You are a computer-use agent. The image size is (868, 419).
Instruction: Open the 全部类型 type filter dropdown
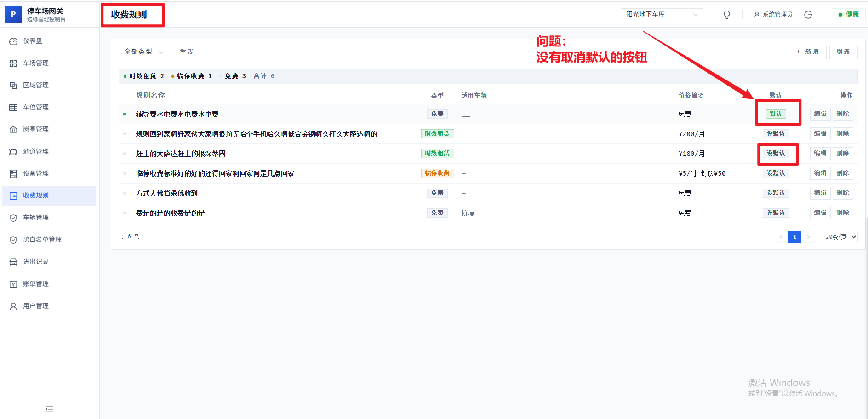pyautogui.click(x=143, y=52)
